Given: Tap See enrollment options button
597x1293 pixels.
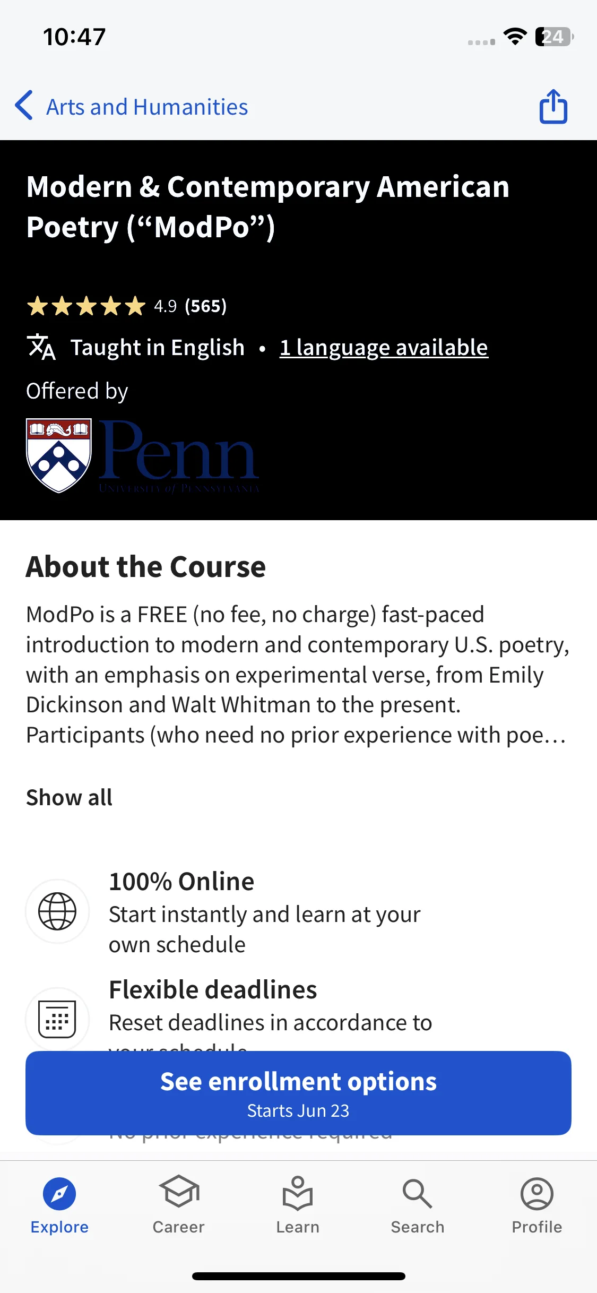Looking at the screenshot, I should 298,1093.
